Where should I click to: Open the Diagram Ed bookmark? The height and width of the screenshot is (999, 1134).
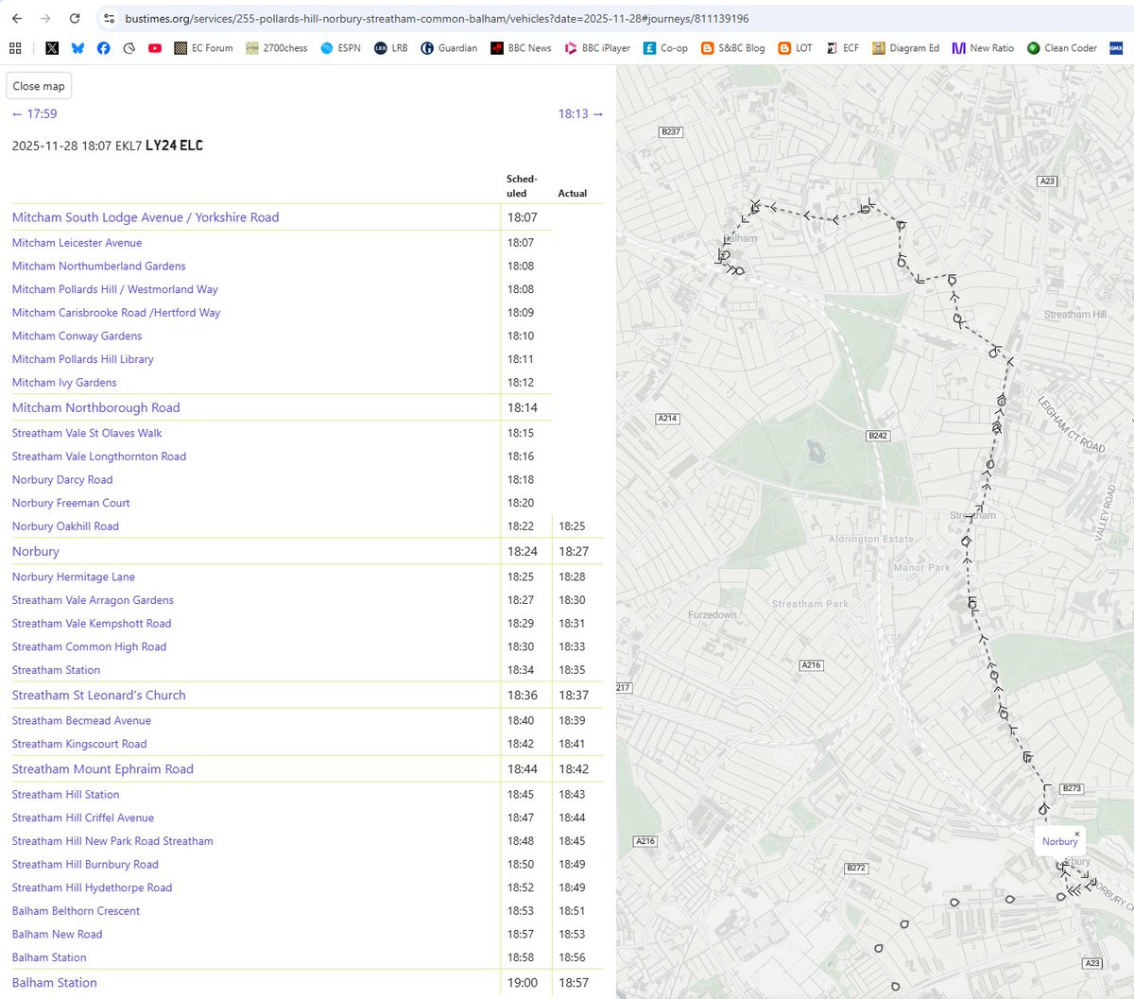coord(905,47)
